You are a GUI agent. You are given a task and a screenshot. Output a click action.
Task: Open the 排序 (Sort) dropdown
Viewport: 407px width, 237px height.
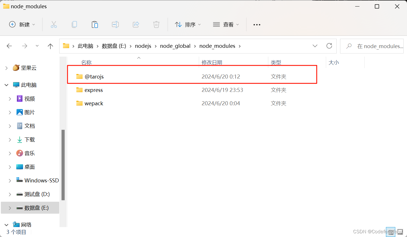tap(188, 25)
